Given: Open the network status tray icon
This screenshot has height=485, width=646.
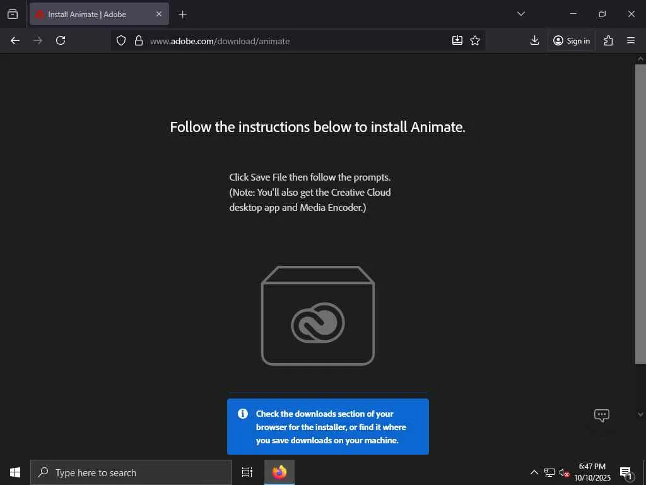Looking at the screenshot, I should point(549,472).
